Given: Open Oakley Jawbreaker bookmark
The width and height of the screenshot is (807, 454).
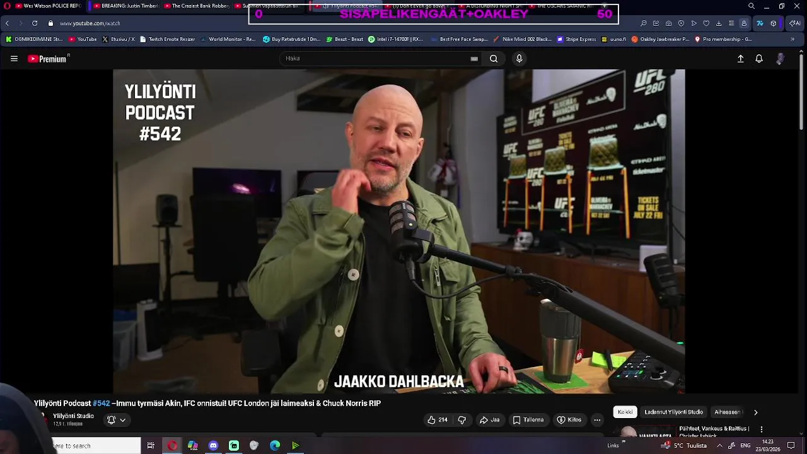Looking at the screenshot, I should coord(661,39).
